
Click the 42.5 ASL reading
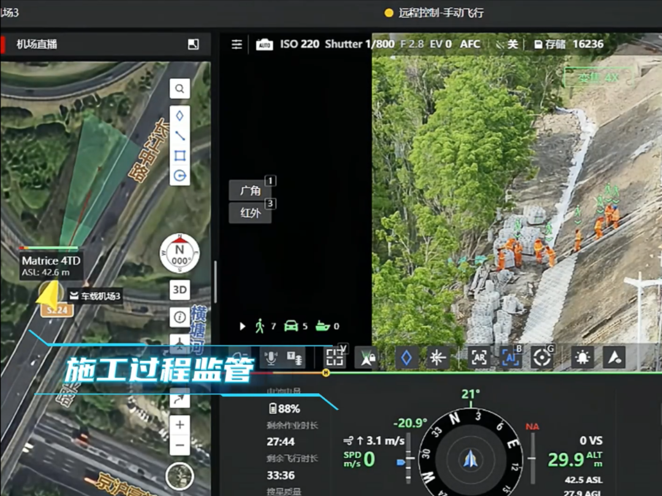click(x=584, y=480)
